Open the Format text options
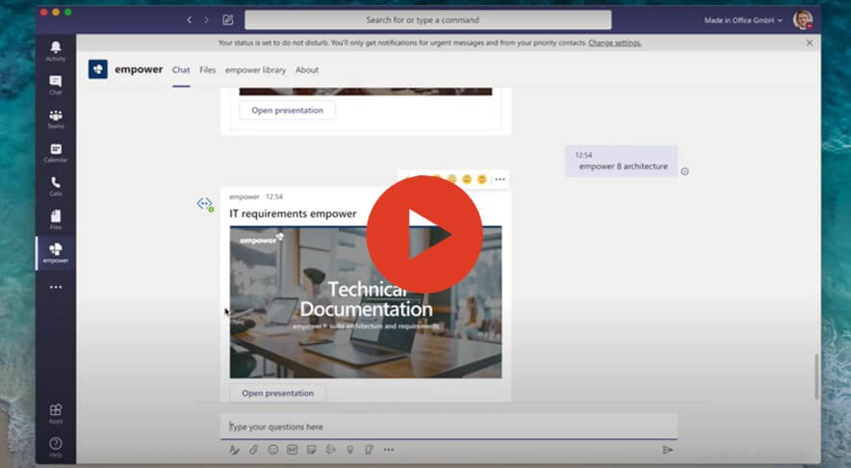 pos(234,450)
